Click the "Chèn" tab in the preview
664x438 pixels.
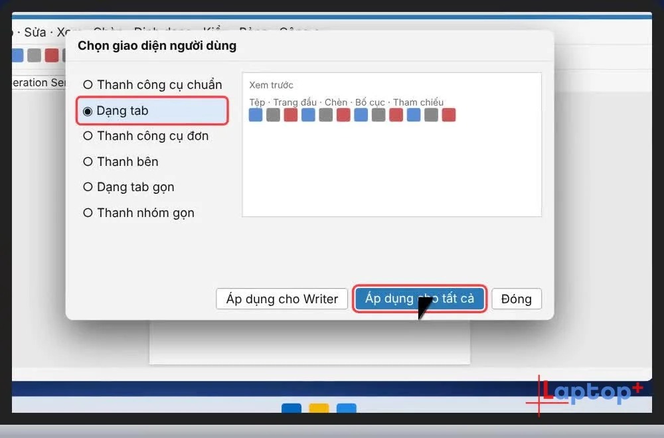tap(336, 102)
